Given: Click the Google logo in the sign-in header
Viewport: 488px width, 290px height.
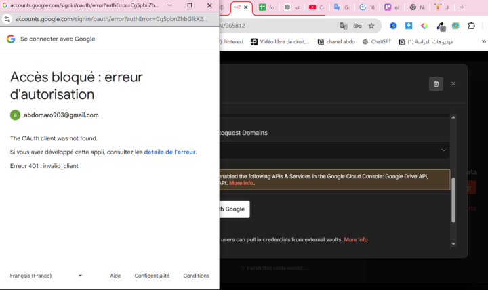Looking at the screenshot, I should tap(11, 39).
